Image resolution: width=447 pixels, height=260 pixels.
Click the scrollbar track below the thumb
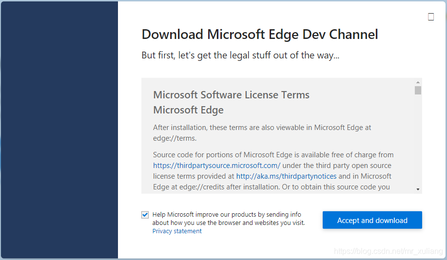click(418, 140)
